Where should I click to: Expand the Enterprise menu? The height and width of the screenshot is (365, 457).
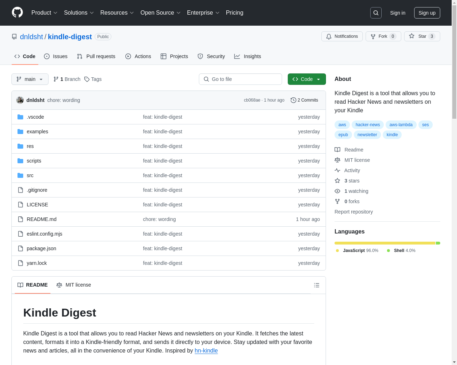click(203, 13)
